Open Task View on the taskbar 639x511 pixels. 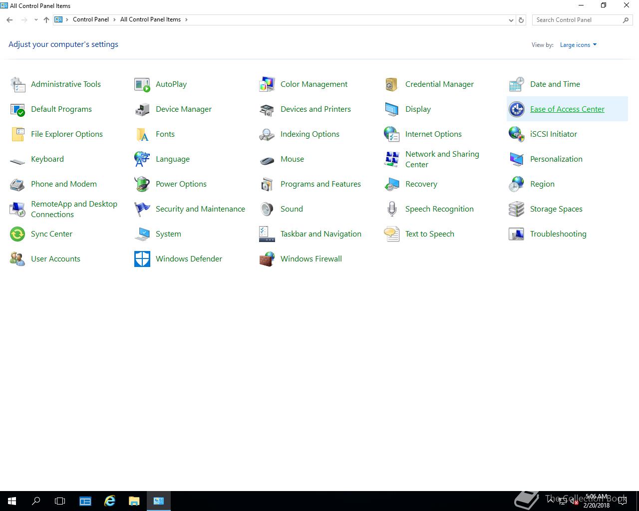(x=60, y=501)
